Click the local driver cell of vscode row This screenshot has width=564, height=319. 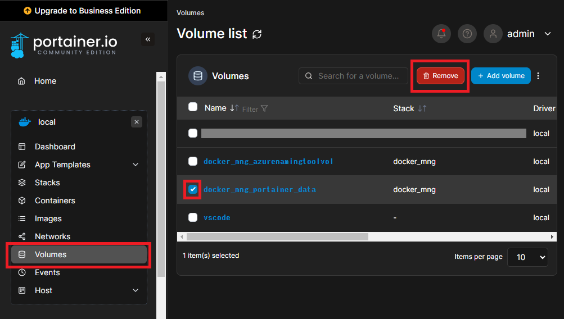pos(541,218)
